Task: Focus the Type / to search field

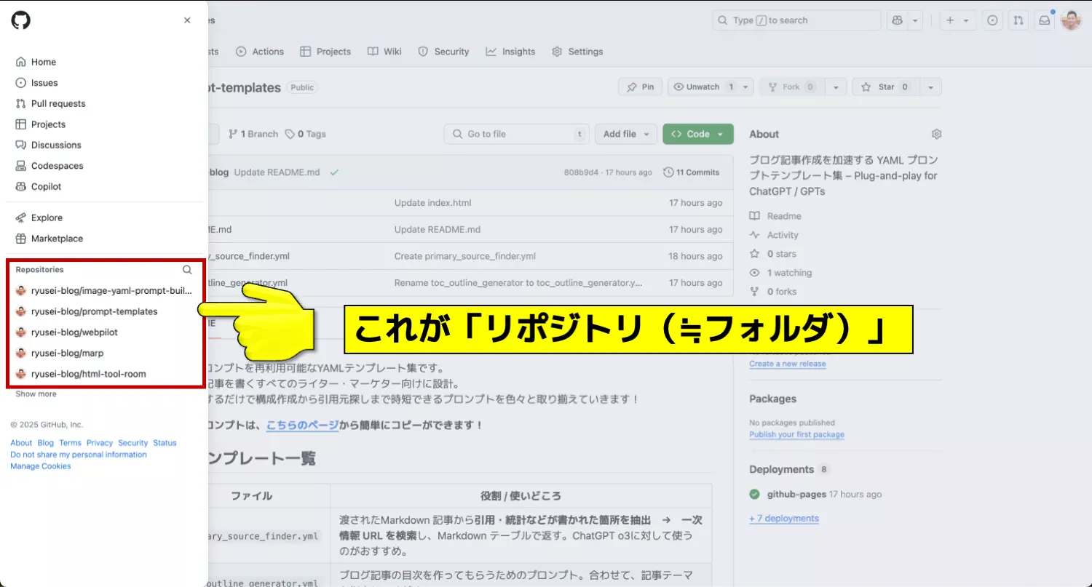Action: (x=796, y=20)
